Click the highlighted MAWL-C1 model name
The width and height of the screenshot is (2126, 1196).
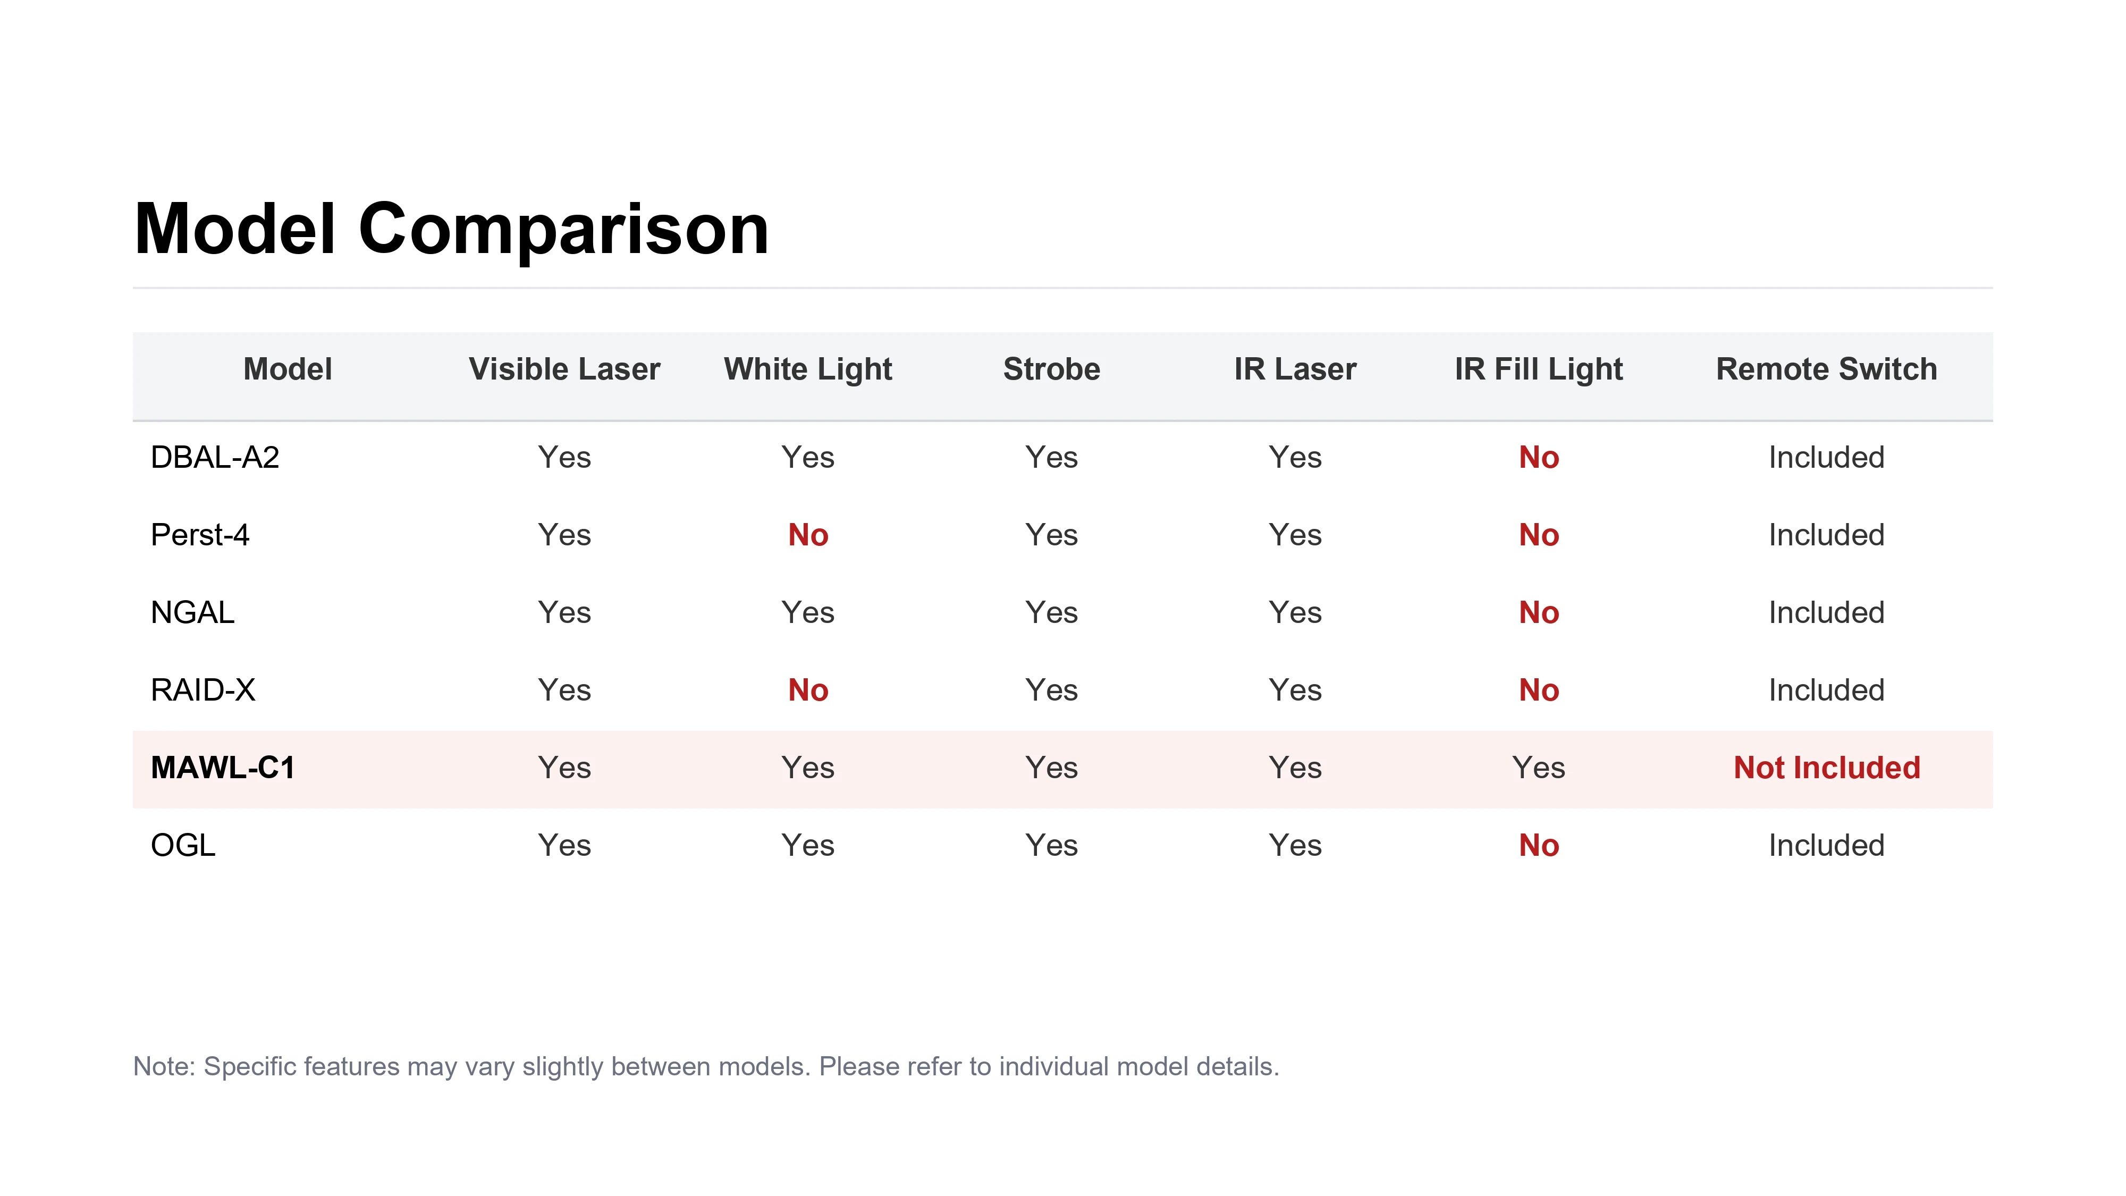223,768
